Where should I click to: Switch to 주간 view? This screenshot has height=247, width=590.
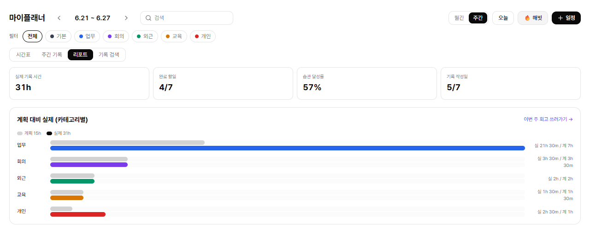click(478, 18)
